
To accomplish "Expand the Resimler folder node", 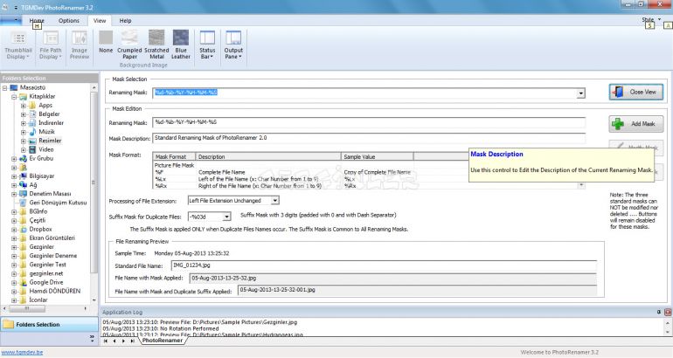I will tap(24, 141).
